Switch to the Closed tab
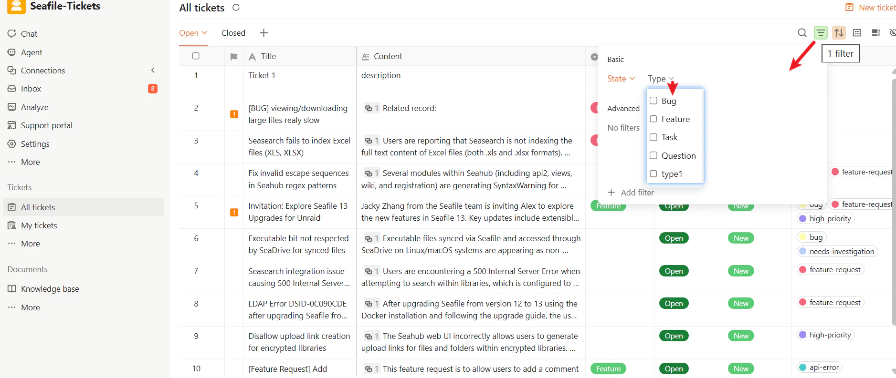896x378 pixels. [x=233, y=33]
